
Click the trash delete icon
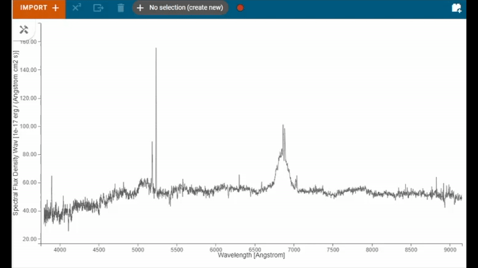coord(121,8)
